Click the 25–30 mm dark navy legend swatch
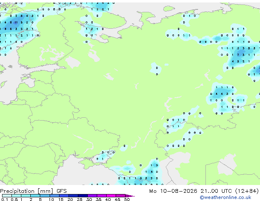 click(83, 196)
